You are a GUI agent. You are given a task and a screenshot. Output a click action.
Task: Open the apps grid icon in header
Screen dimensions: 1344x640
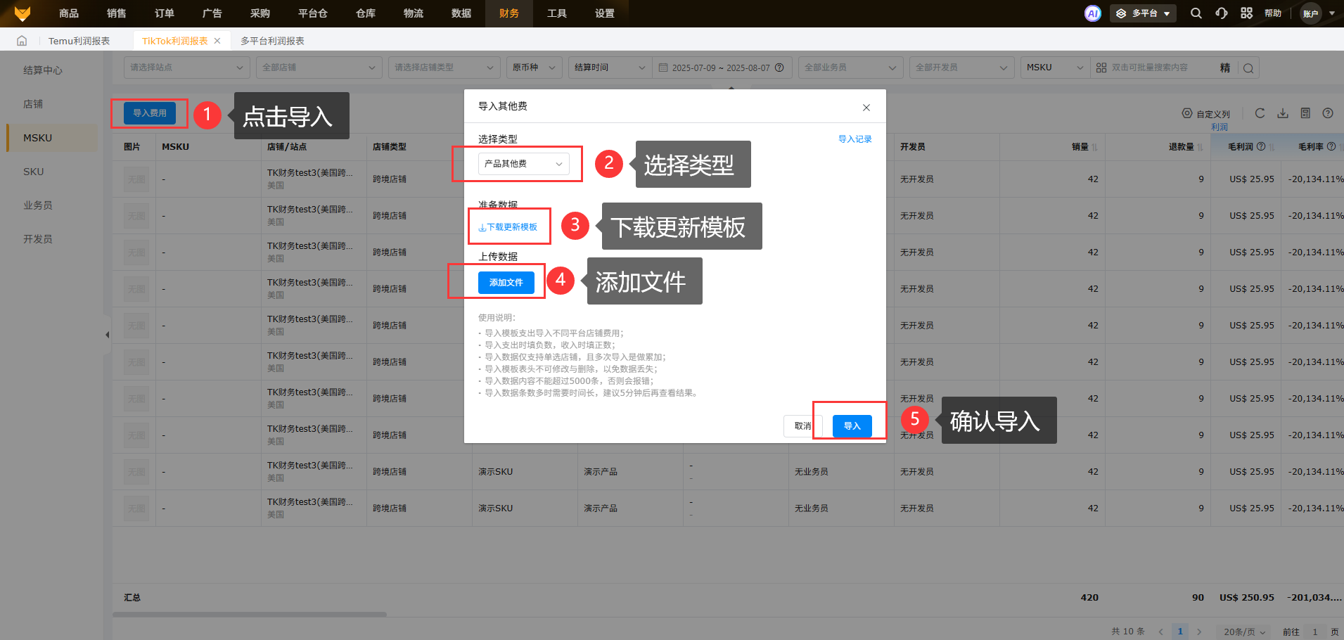[1246, 13]
